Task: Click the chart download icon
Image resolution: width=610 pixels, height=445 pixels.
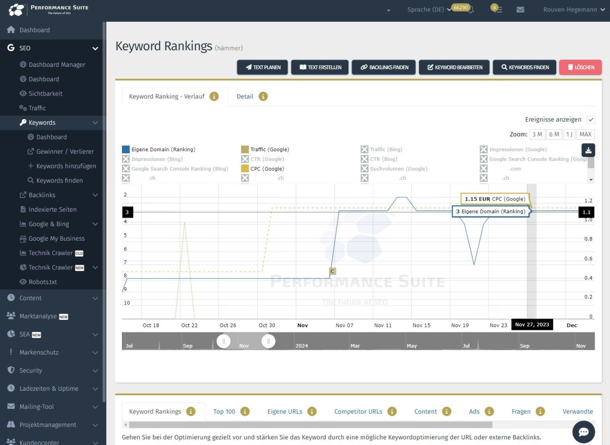Action: pyautogui.click(x=588, y=150)
